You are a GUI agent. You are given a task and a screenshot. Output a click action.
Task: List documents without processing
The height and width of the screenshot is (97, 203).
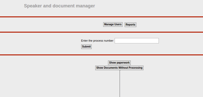(119, 68)
